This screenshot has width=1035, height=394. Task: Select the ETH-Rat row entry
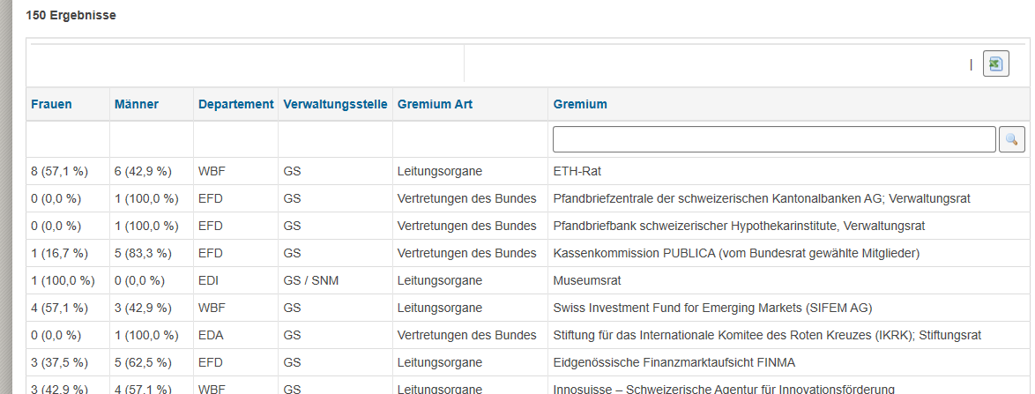pos(577,172)
